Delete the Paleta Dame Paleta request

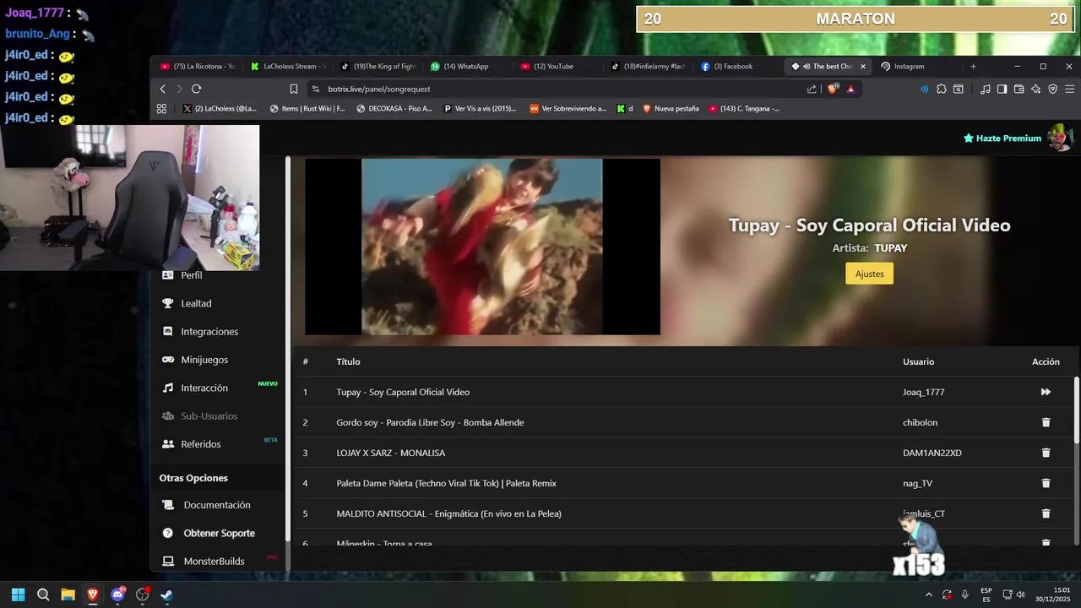(1046, 483)
